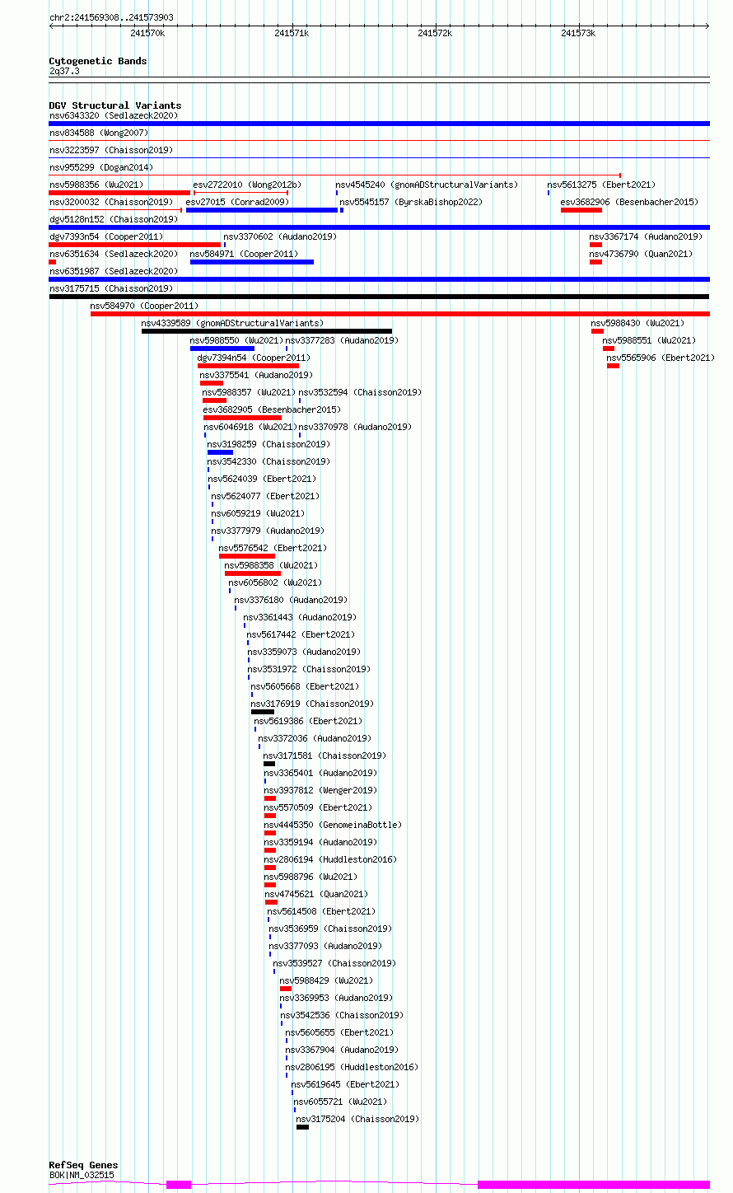Select nsv3223597 (Chaisson2019) label
This screenshot has height=1193, width=733.
(x=111, y=151)
